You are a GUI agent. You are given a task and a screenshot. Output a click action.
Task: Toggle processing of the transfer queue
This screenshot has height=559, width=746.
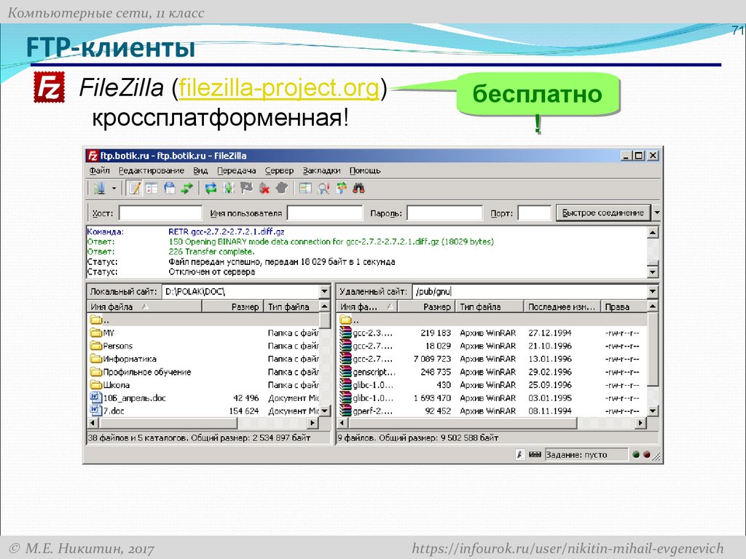point(228,189)
